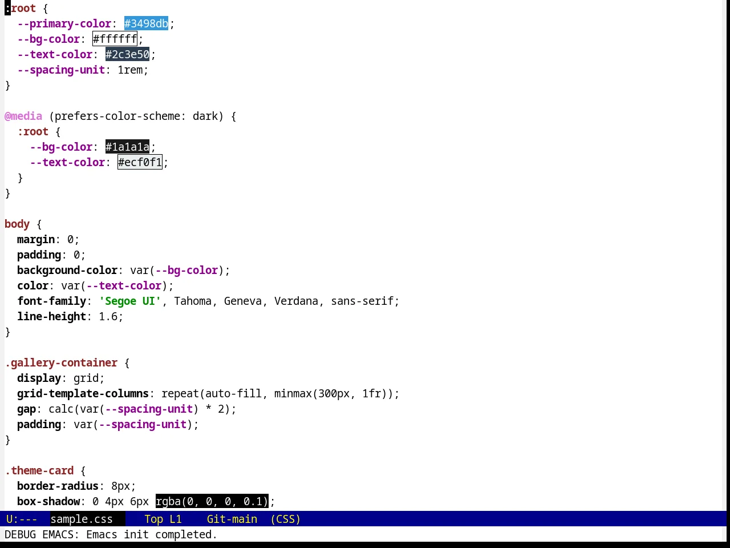Click the margin property in body

pos(36,239)
